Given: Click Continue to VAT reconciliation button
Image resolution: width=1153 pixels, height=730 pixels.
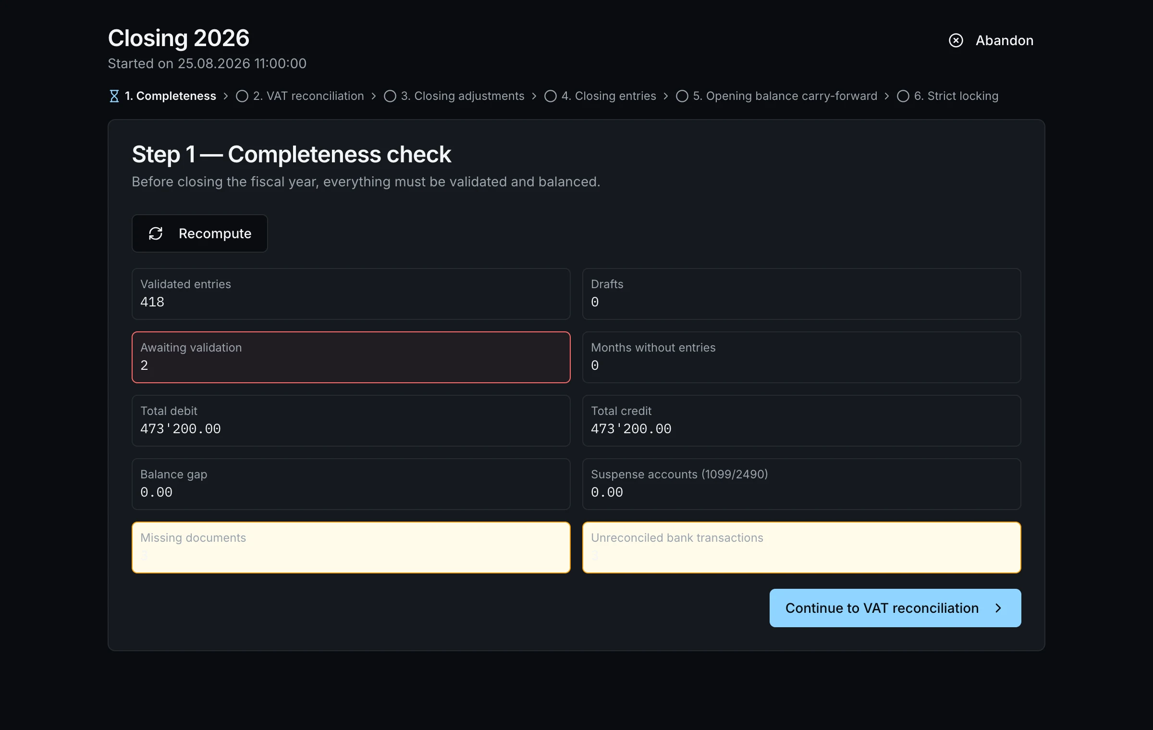Looking at the screenshot, I should [x=895, y=608].
